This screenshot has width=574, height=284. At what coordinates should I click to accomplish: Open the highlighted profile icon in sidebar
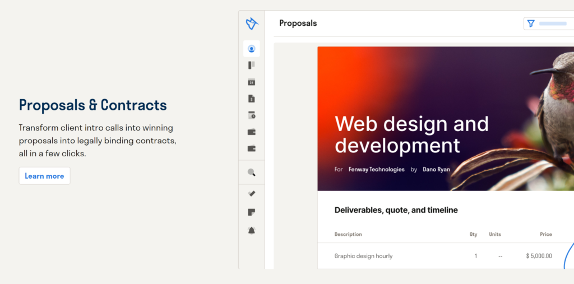coord(252,49)
